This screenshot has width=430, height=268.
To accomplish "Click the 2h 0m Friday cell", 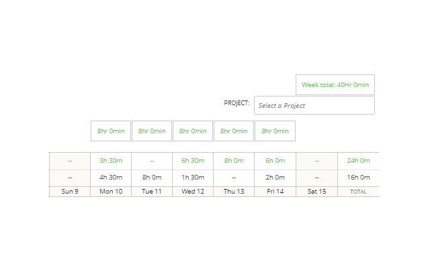I will point(275,178).
